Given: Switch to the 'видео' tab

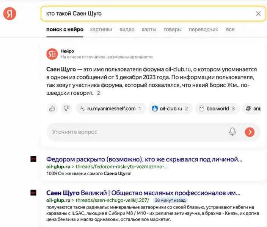Looking at the screenshot, I should coord(127,30).
